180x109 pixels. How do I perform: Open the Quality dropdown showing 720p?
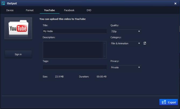pos(126,31)
